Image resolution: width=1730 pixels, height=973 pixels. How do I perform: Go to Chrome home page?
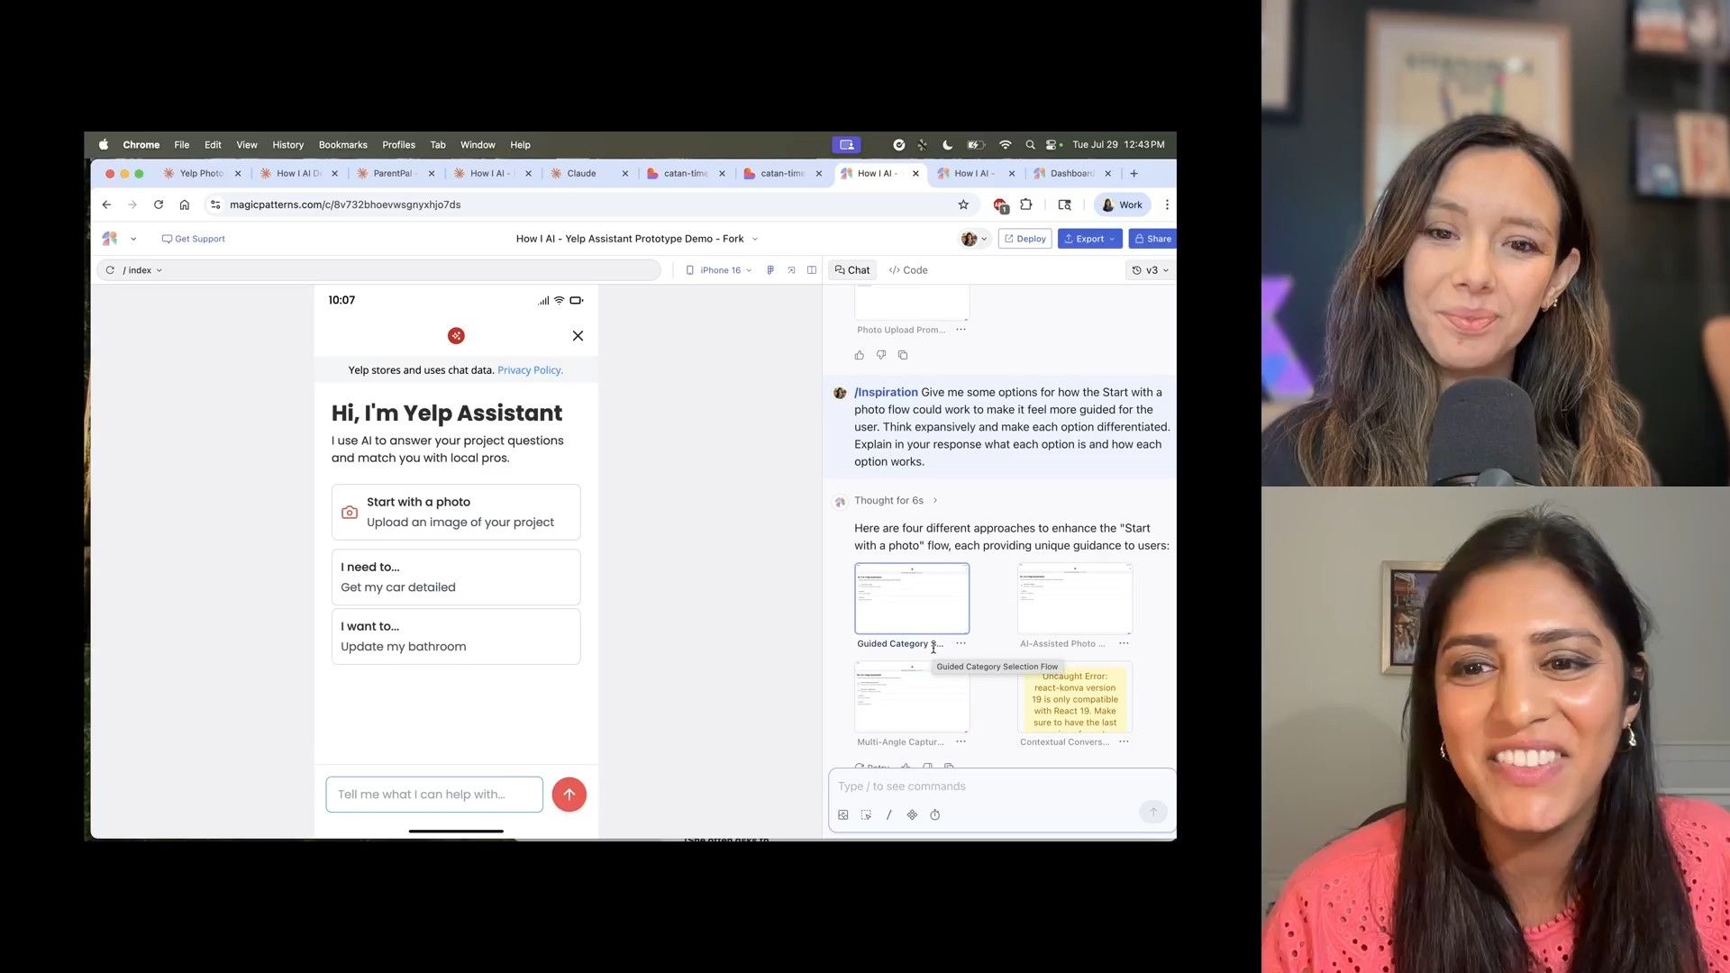185,205
